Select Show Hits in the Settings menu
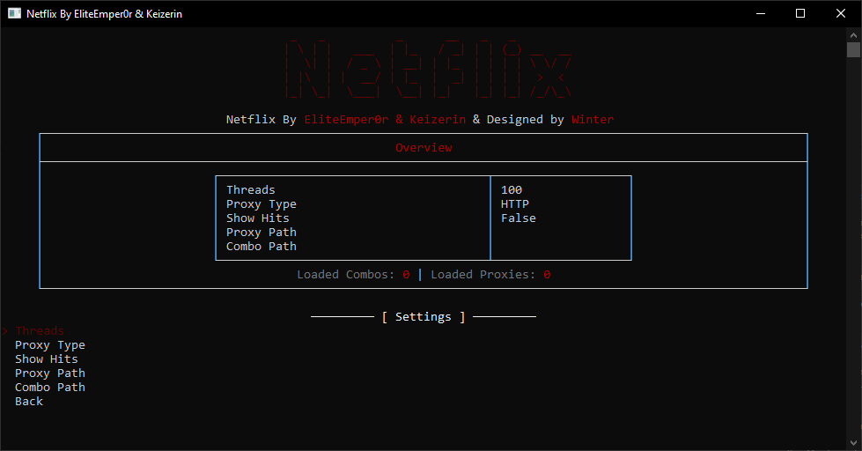862x451 pixels. 47,359
